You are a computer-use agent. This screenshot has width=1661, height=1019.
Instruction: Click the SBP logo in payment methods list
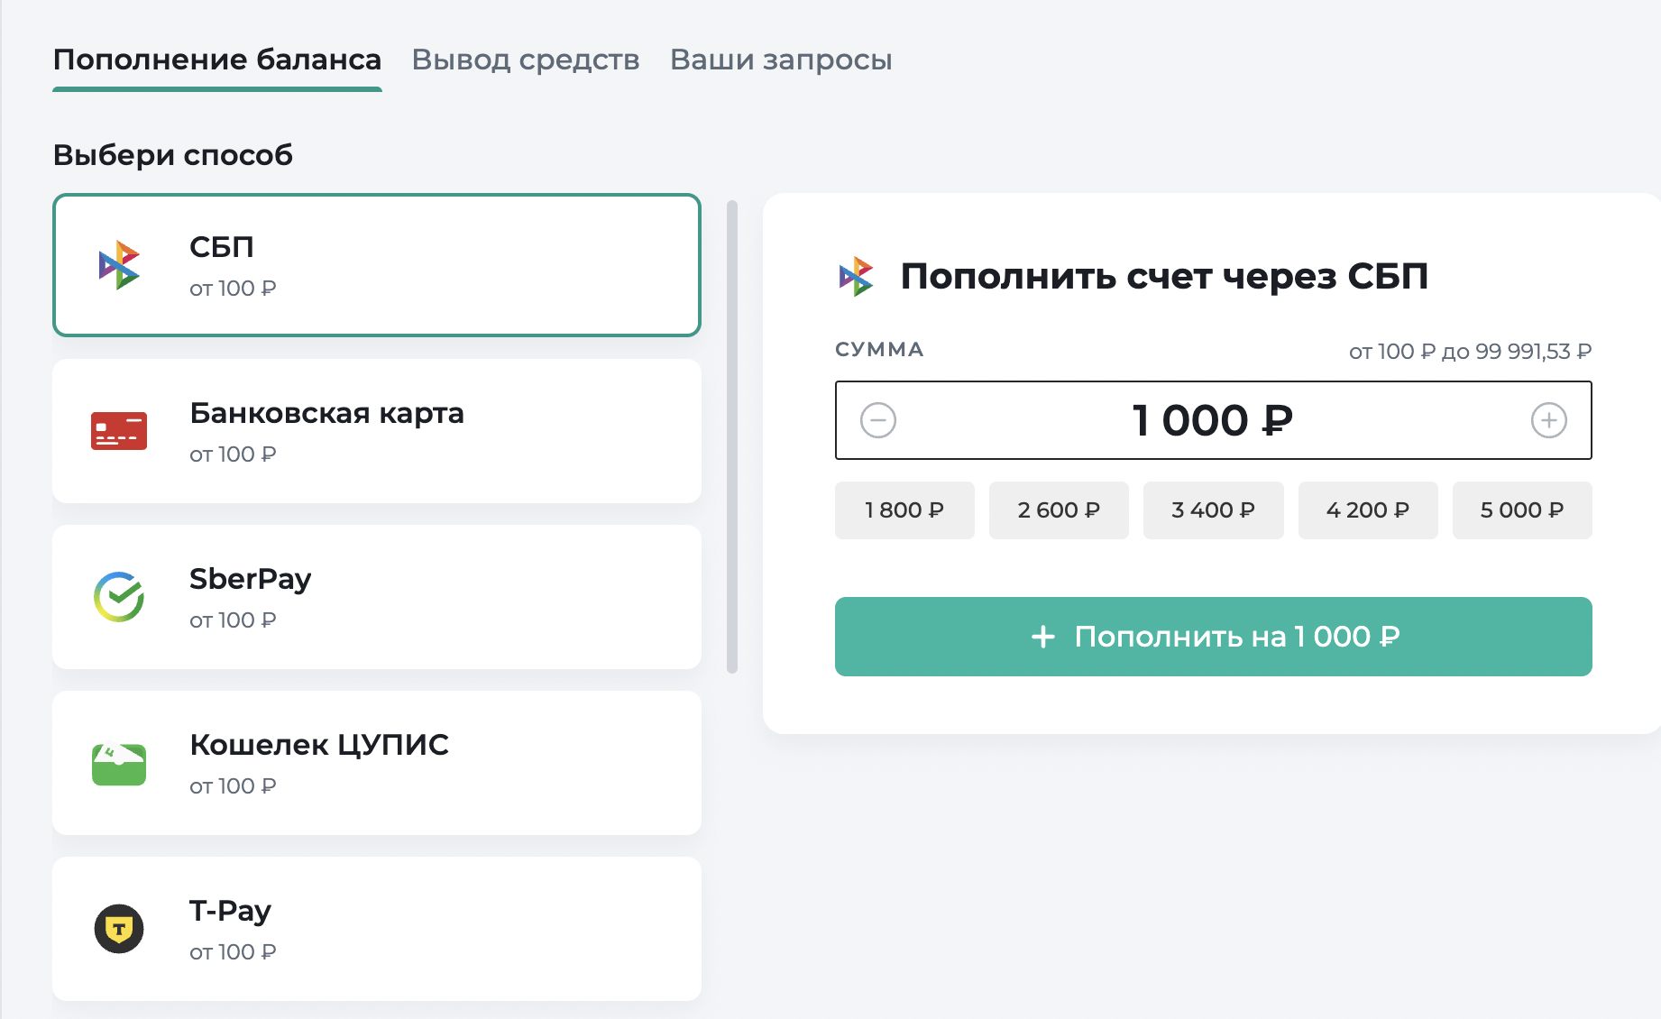point(119,265)
